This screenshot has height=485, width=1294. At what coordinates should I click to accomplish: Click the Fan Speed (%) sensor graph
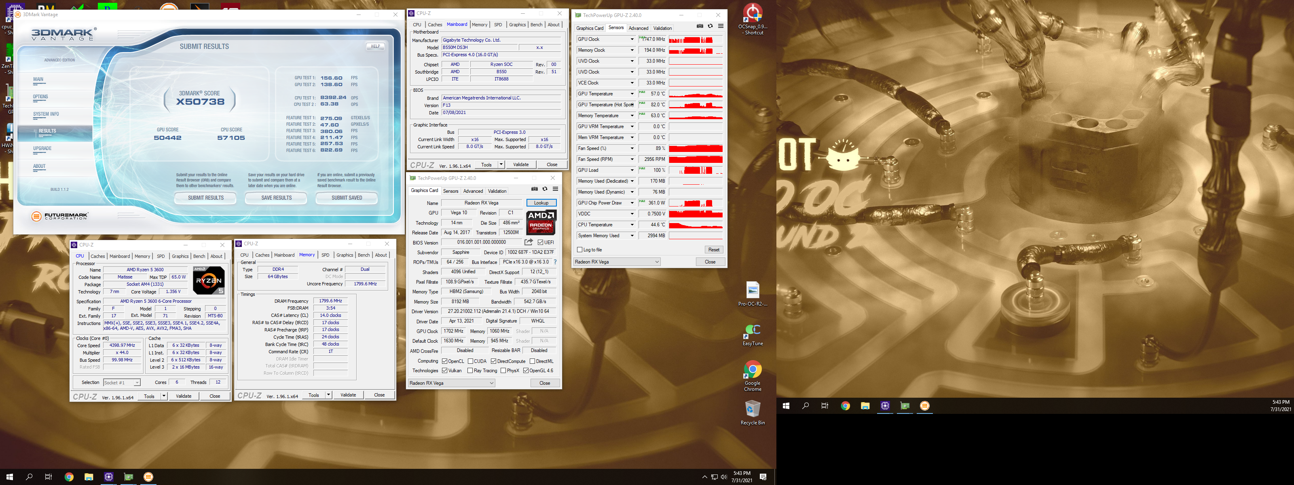[x=696, y=149]
